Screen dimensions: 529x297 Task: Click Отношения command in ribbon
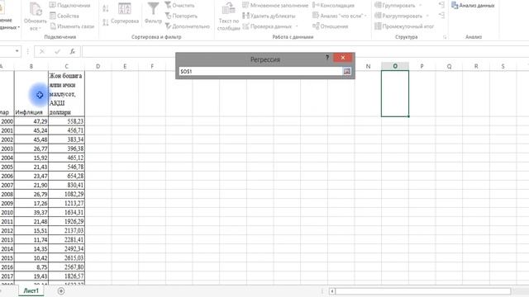331,26
